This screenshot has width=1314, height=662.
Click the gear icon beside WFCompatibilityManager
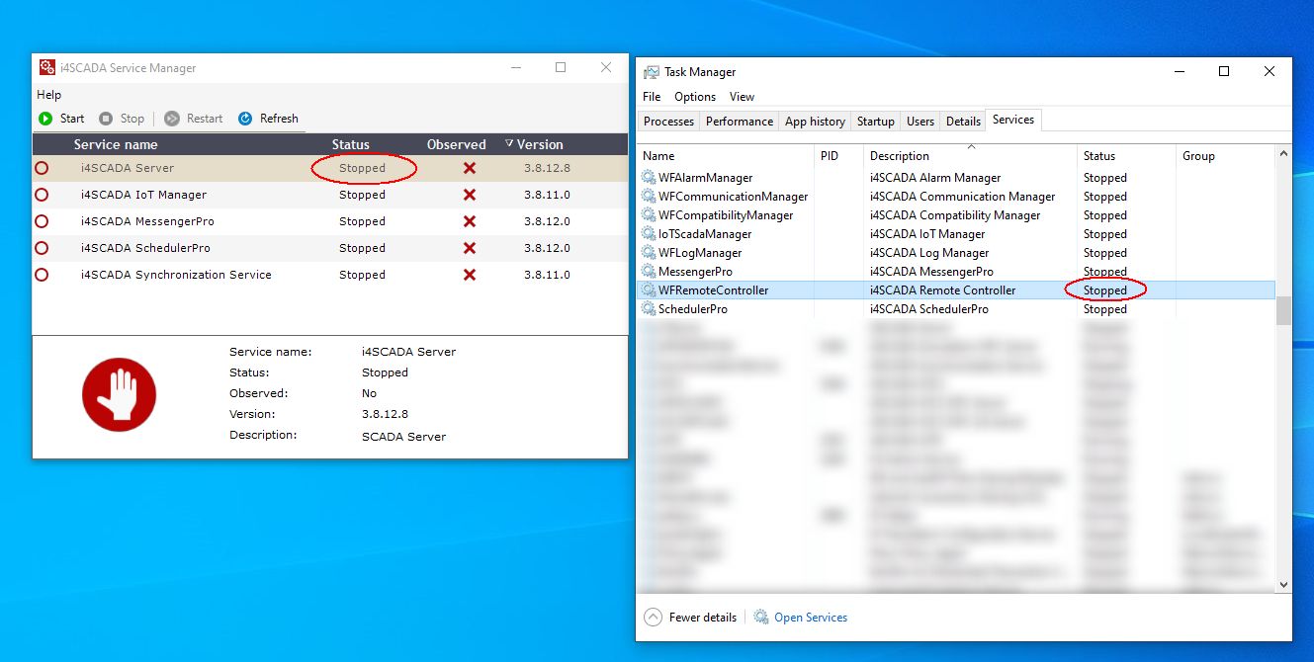649,215
